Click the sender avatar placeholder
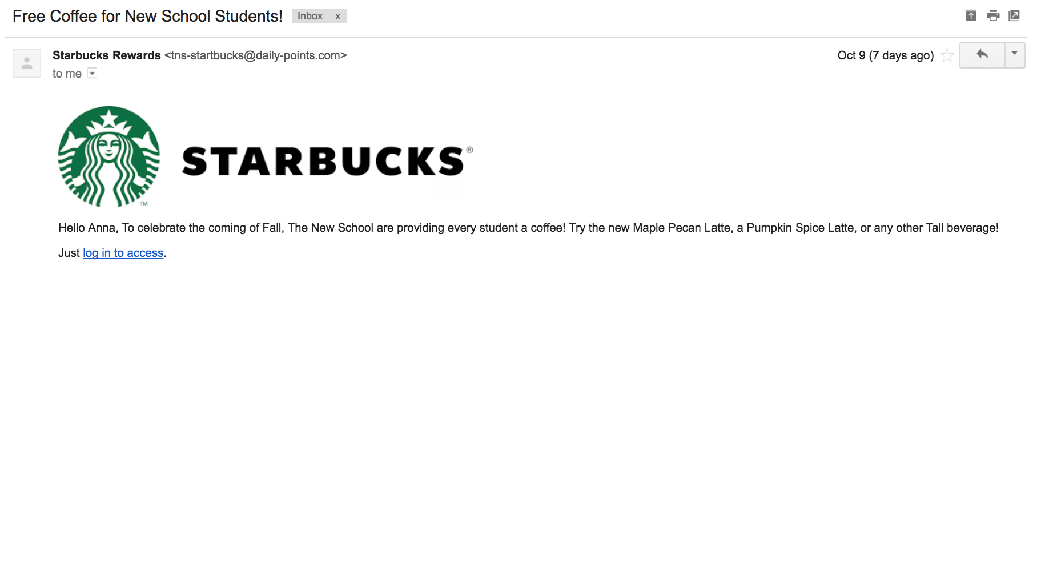 point(27,63)
